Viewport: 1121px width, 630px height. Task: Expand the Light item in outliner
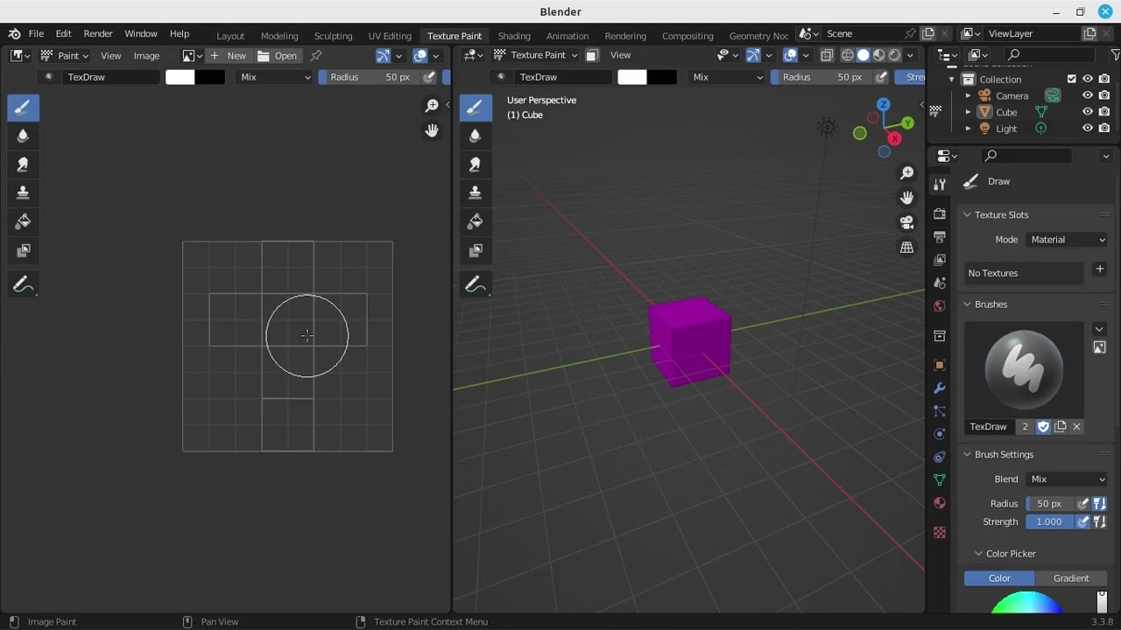[x=968, y=129]
